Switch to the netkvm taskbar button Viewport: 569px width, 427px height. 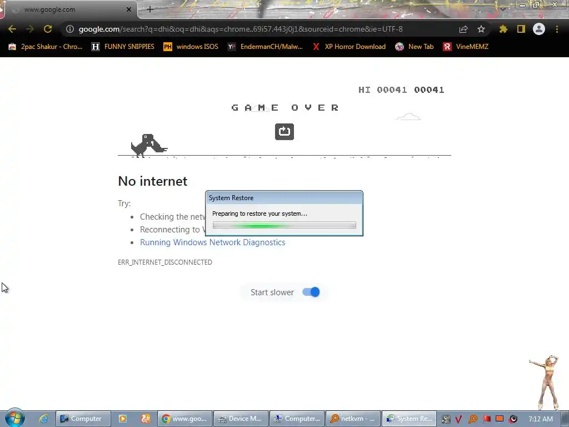pyautogui.click(x=353, y=419)
